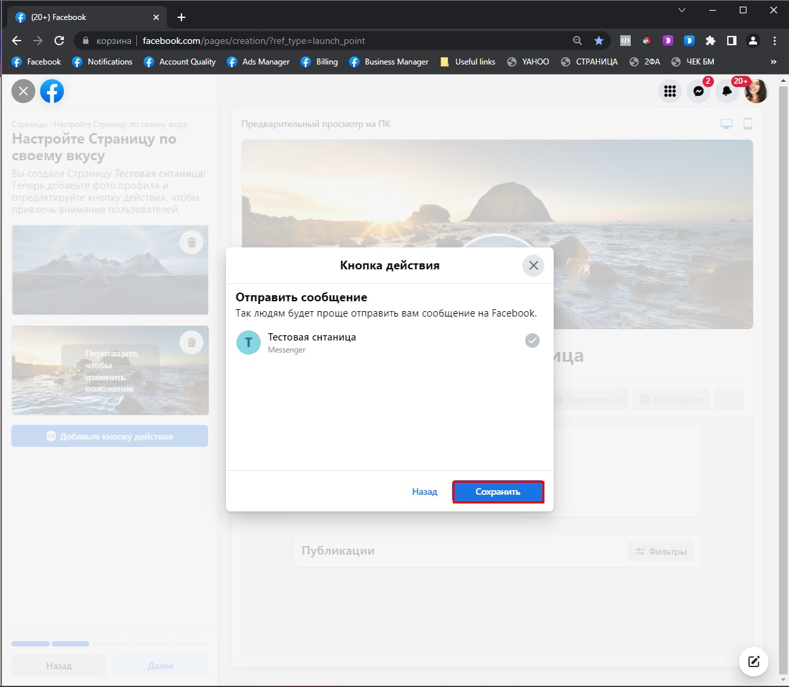Image resolution: width=789 pixels, height=687 pixels.
Task: Close page creation with the X icon
Action: click(24, 91)
